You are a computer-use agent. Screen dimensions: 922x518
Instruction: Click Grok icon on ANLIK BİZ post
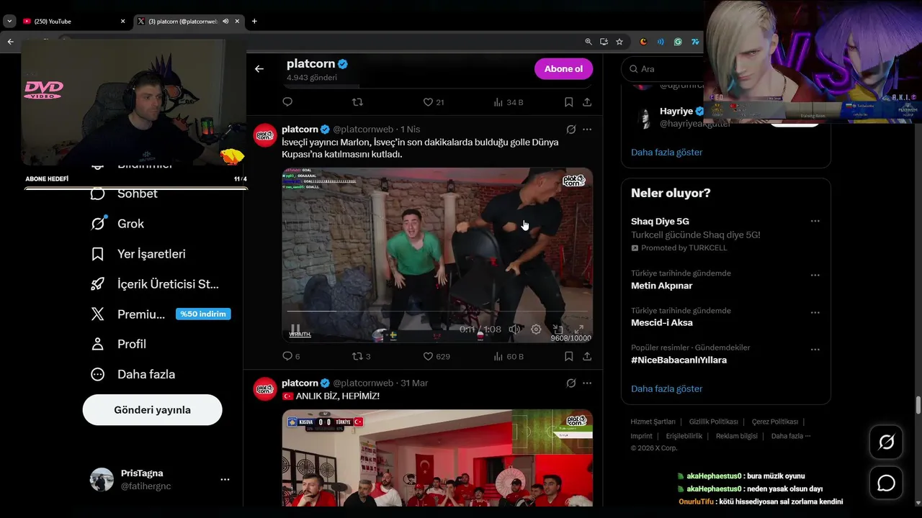tap(571, 383)
